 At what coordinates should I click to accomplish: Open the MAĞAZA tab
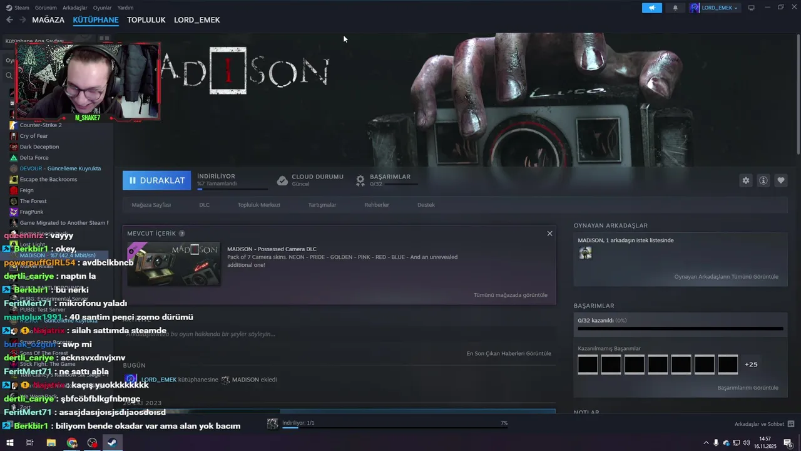pyautogui.click(x=48, y=20)
